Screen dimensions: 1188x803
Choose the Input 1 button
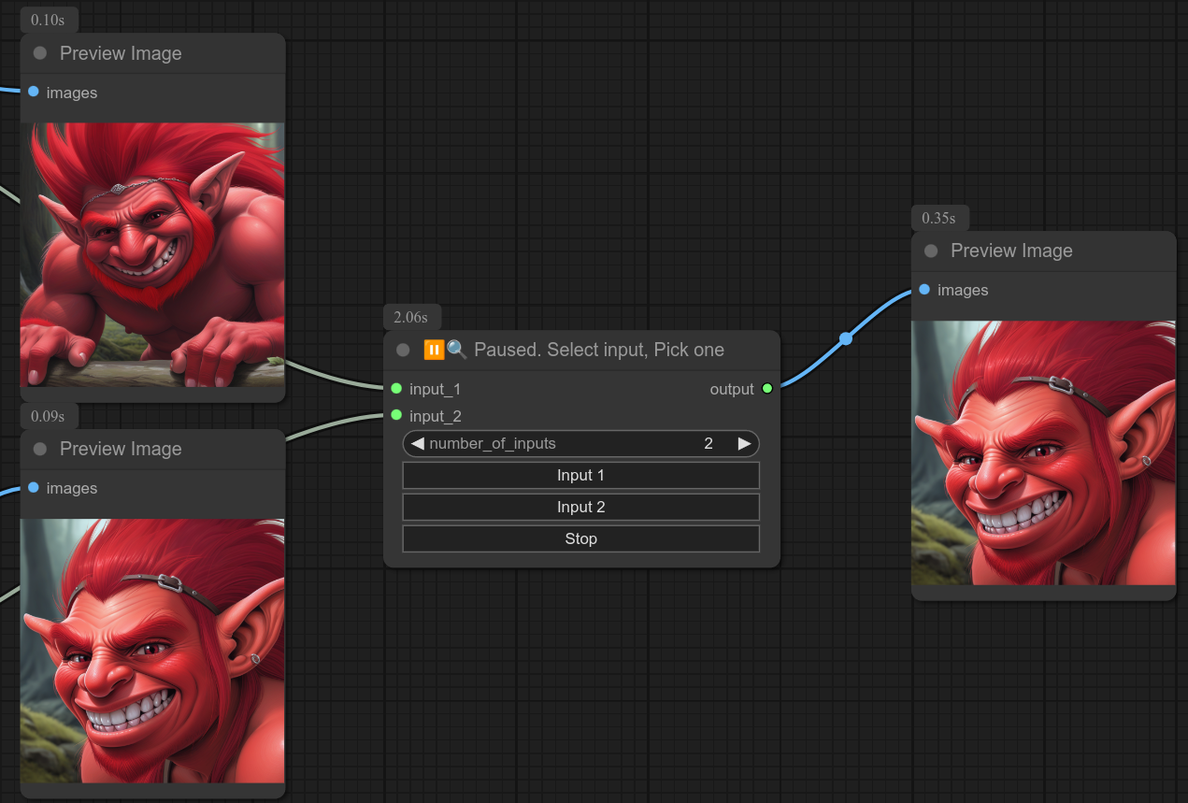(x=580, y=475)
